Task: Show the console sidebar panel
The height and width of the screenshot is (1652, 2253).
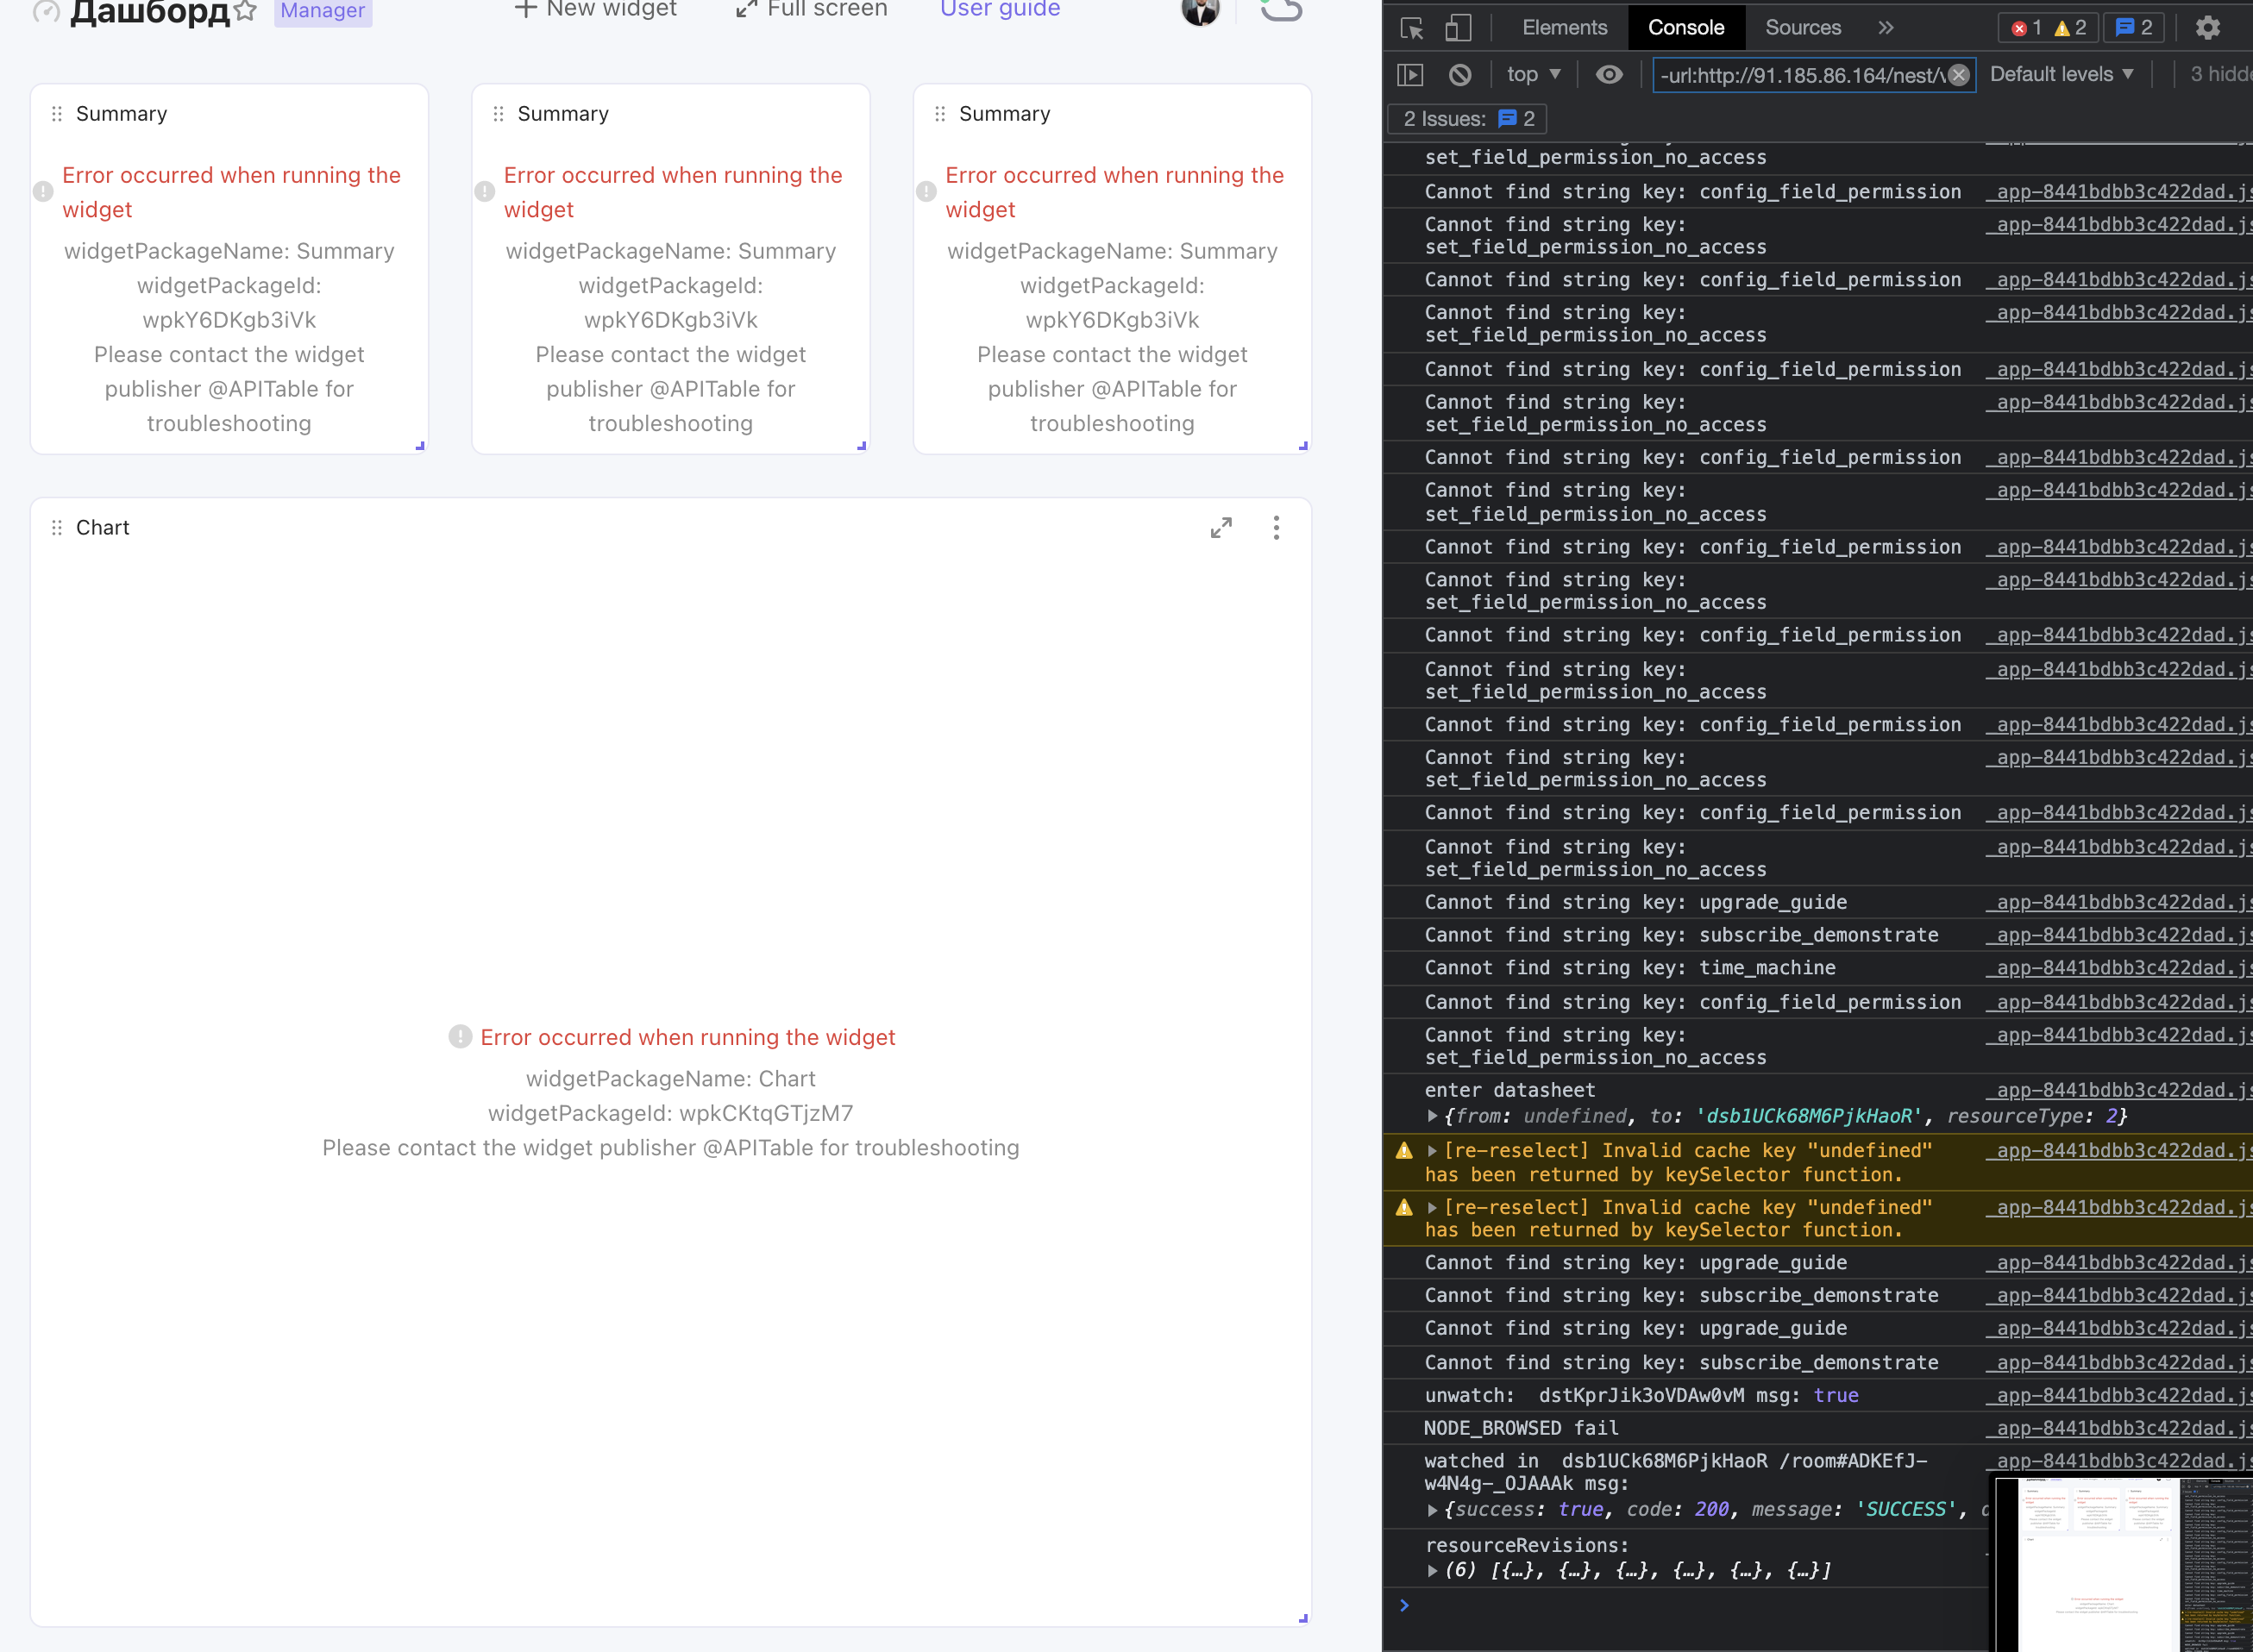Action: coord(1410,74)
